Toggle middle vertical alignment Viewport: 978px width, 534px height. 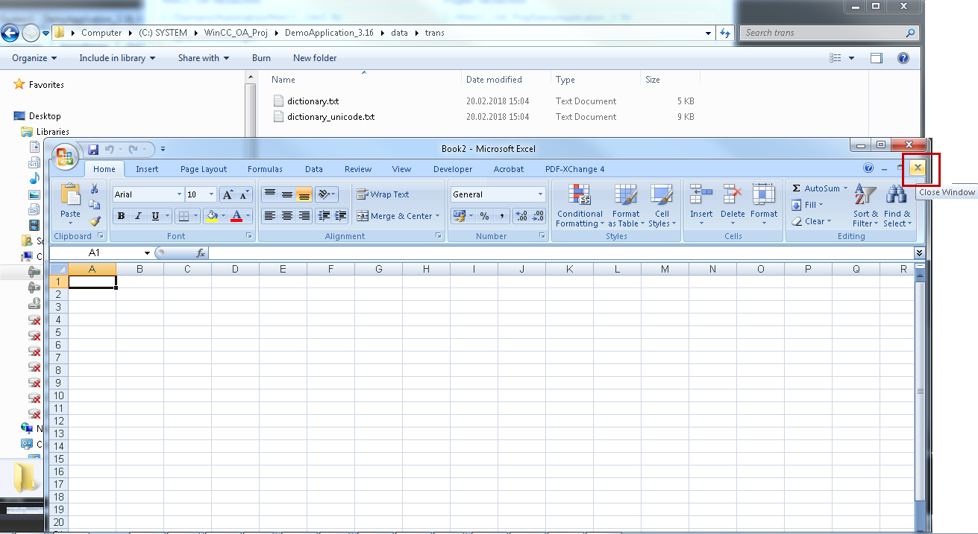click(286, 194)
